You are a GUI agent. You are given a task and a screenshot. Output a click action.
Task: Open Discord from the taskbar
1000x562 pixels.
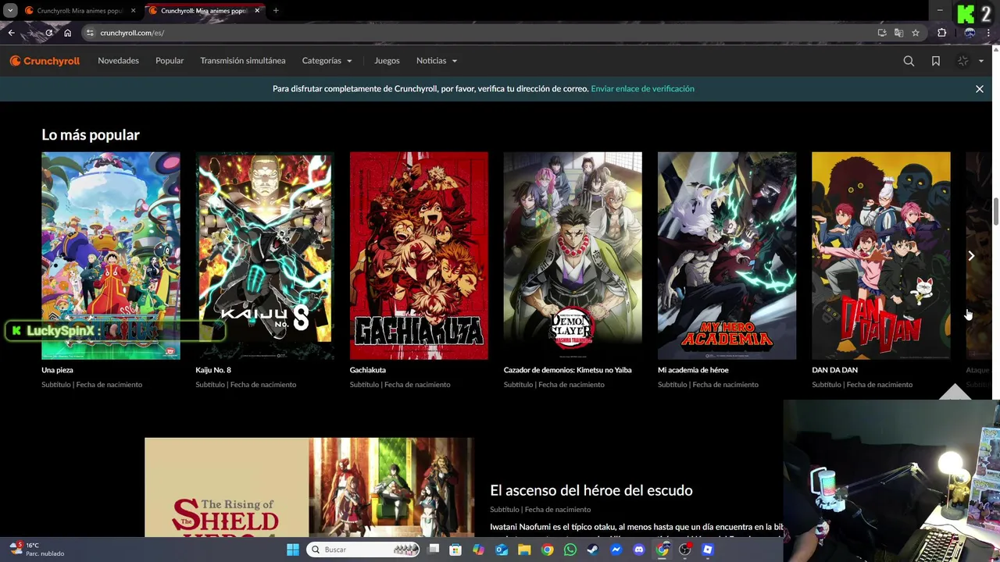pos(639,550)
